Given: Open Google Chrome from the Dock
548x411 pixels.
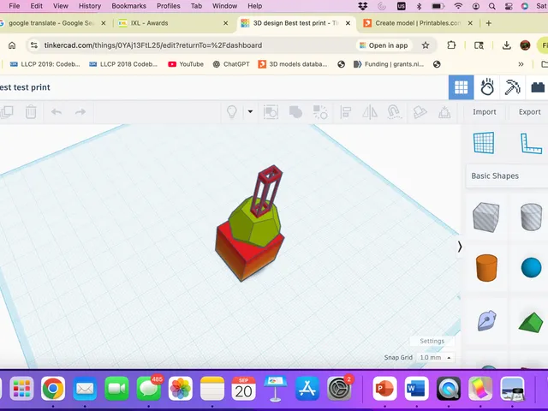Looking at the screenshot, I should [53, 388].
